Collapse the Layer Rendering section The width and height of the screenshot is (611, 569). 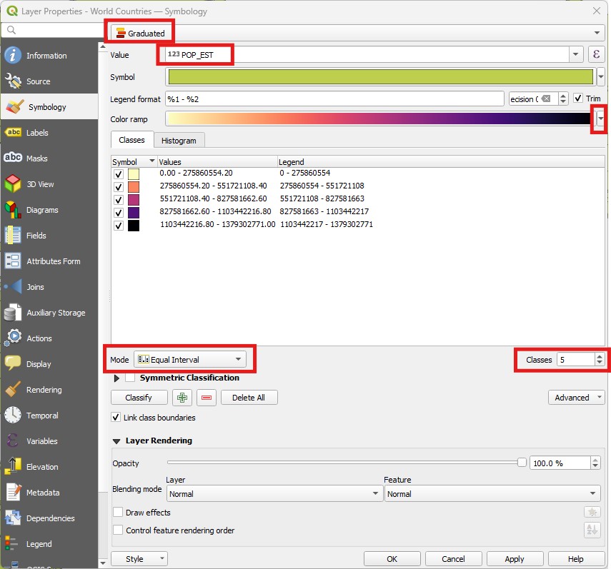coord(116,441)
